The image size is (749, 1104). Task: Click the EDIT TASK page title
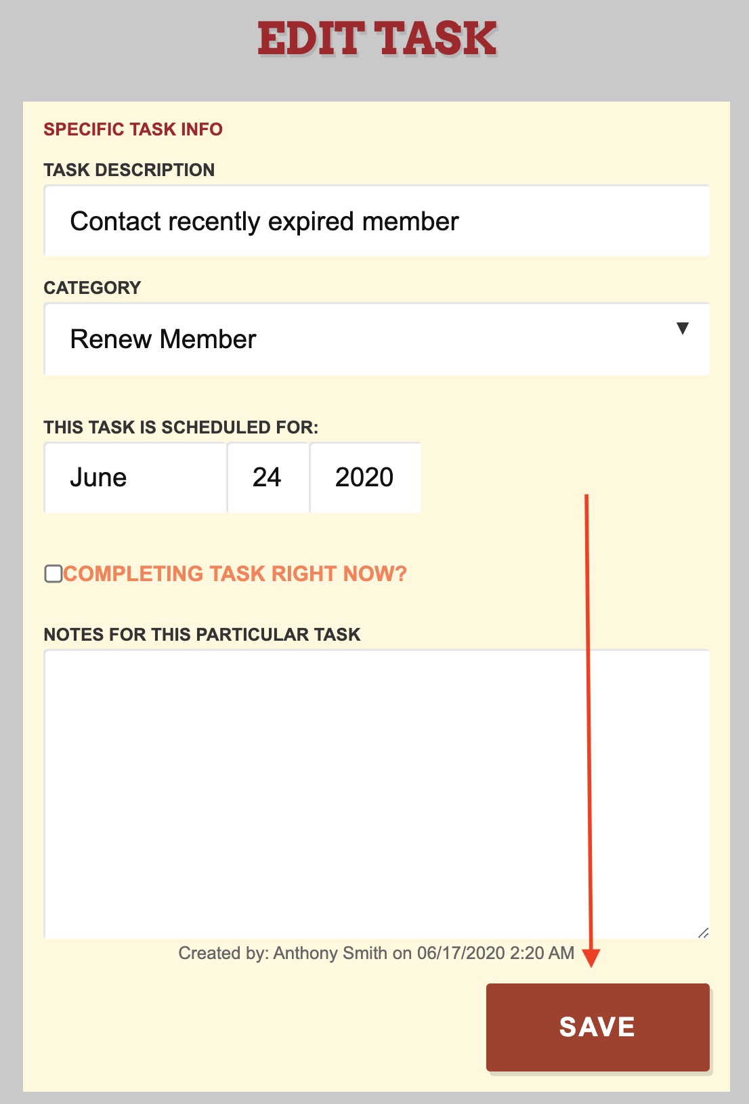(x=377, y=39)
